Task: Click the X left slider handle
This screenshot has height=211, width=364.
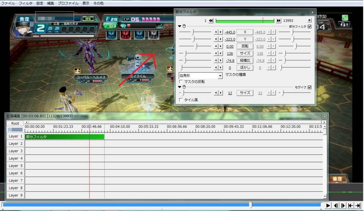Action: (x=193, y=32)
